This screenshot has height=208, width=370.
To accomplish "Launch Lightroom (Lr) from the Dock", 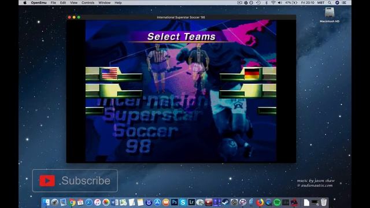I will [x=191, y=202].
